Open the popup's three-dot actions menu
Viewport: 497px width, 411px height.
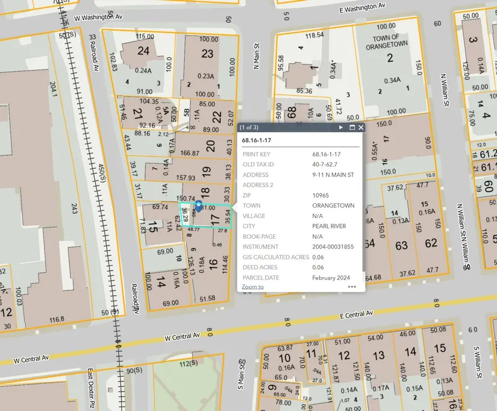352,287
